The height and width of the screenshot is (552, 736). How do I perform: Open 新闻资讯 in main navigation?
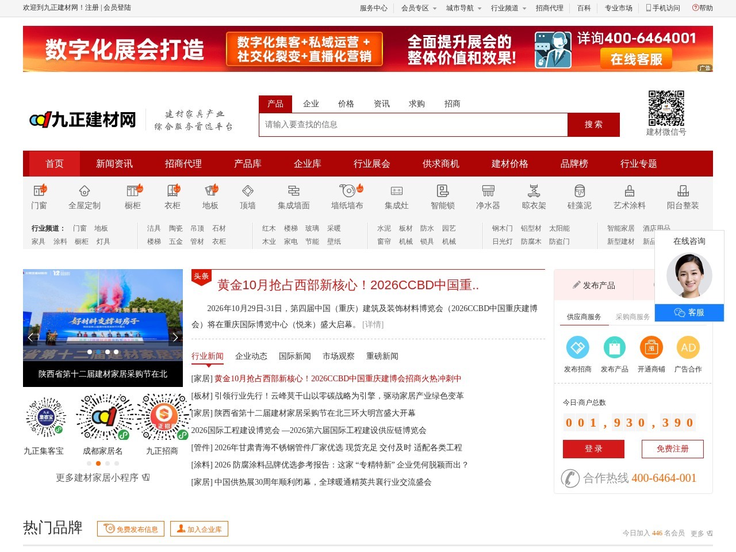click(114, 164)
